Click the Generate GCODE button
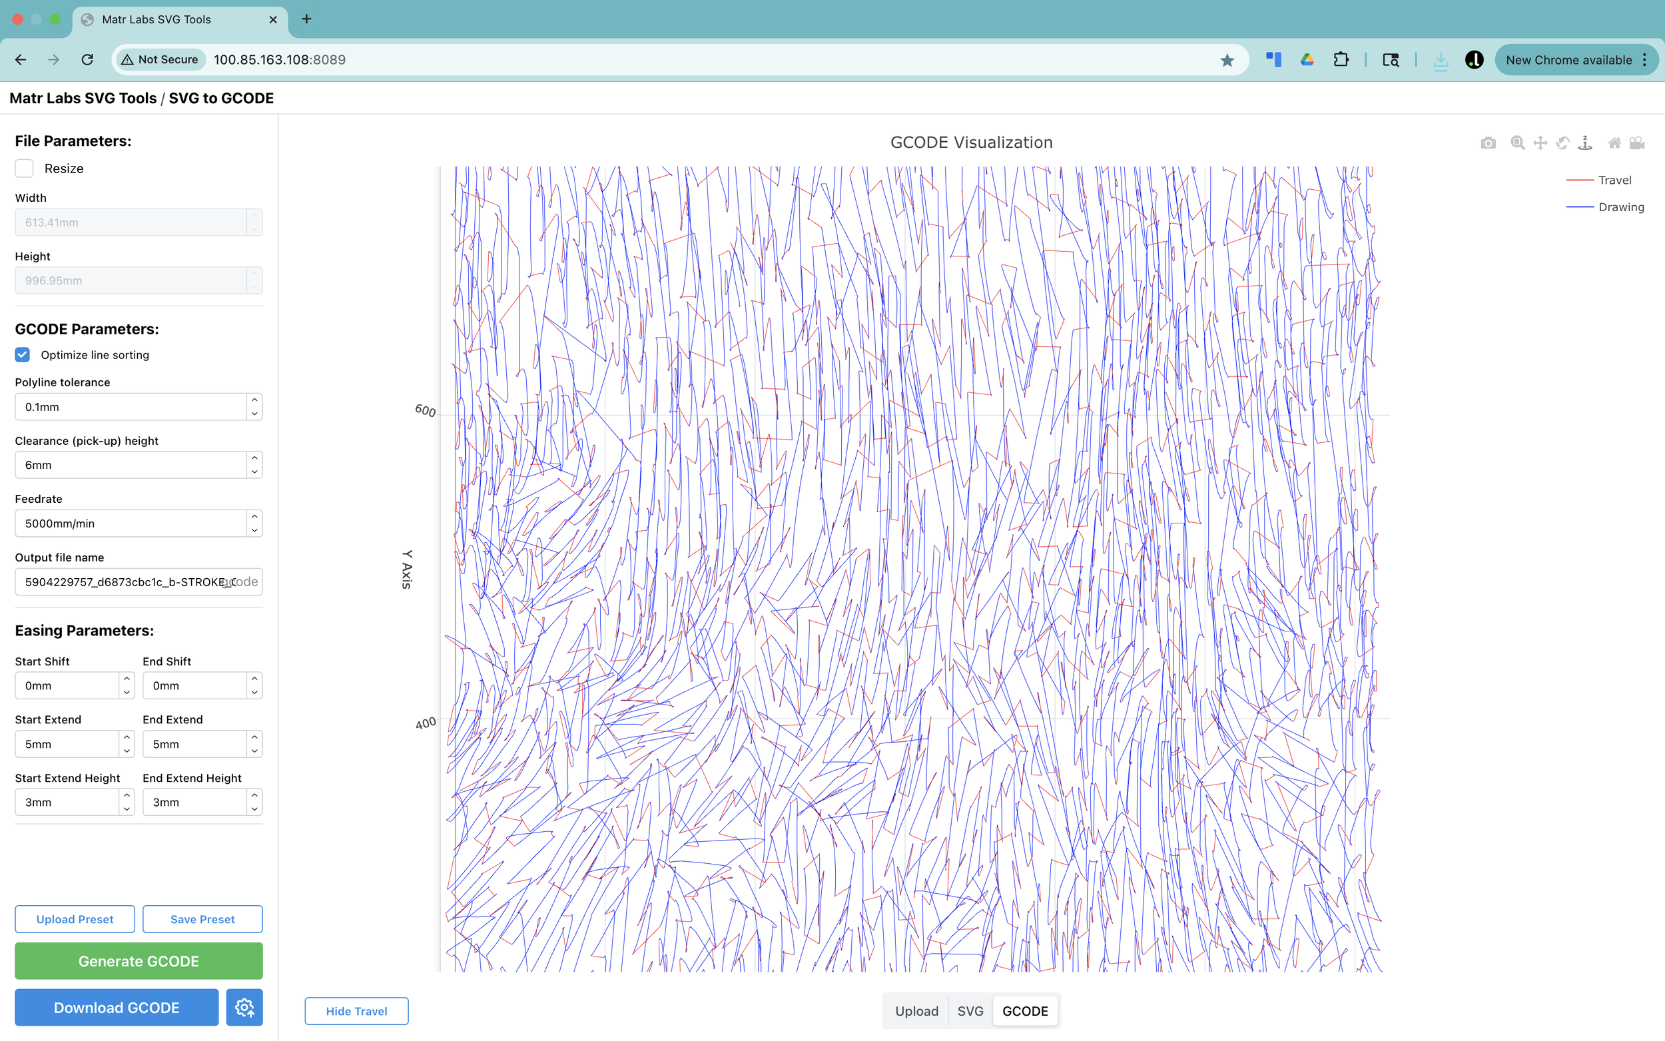 click(139, 960)
